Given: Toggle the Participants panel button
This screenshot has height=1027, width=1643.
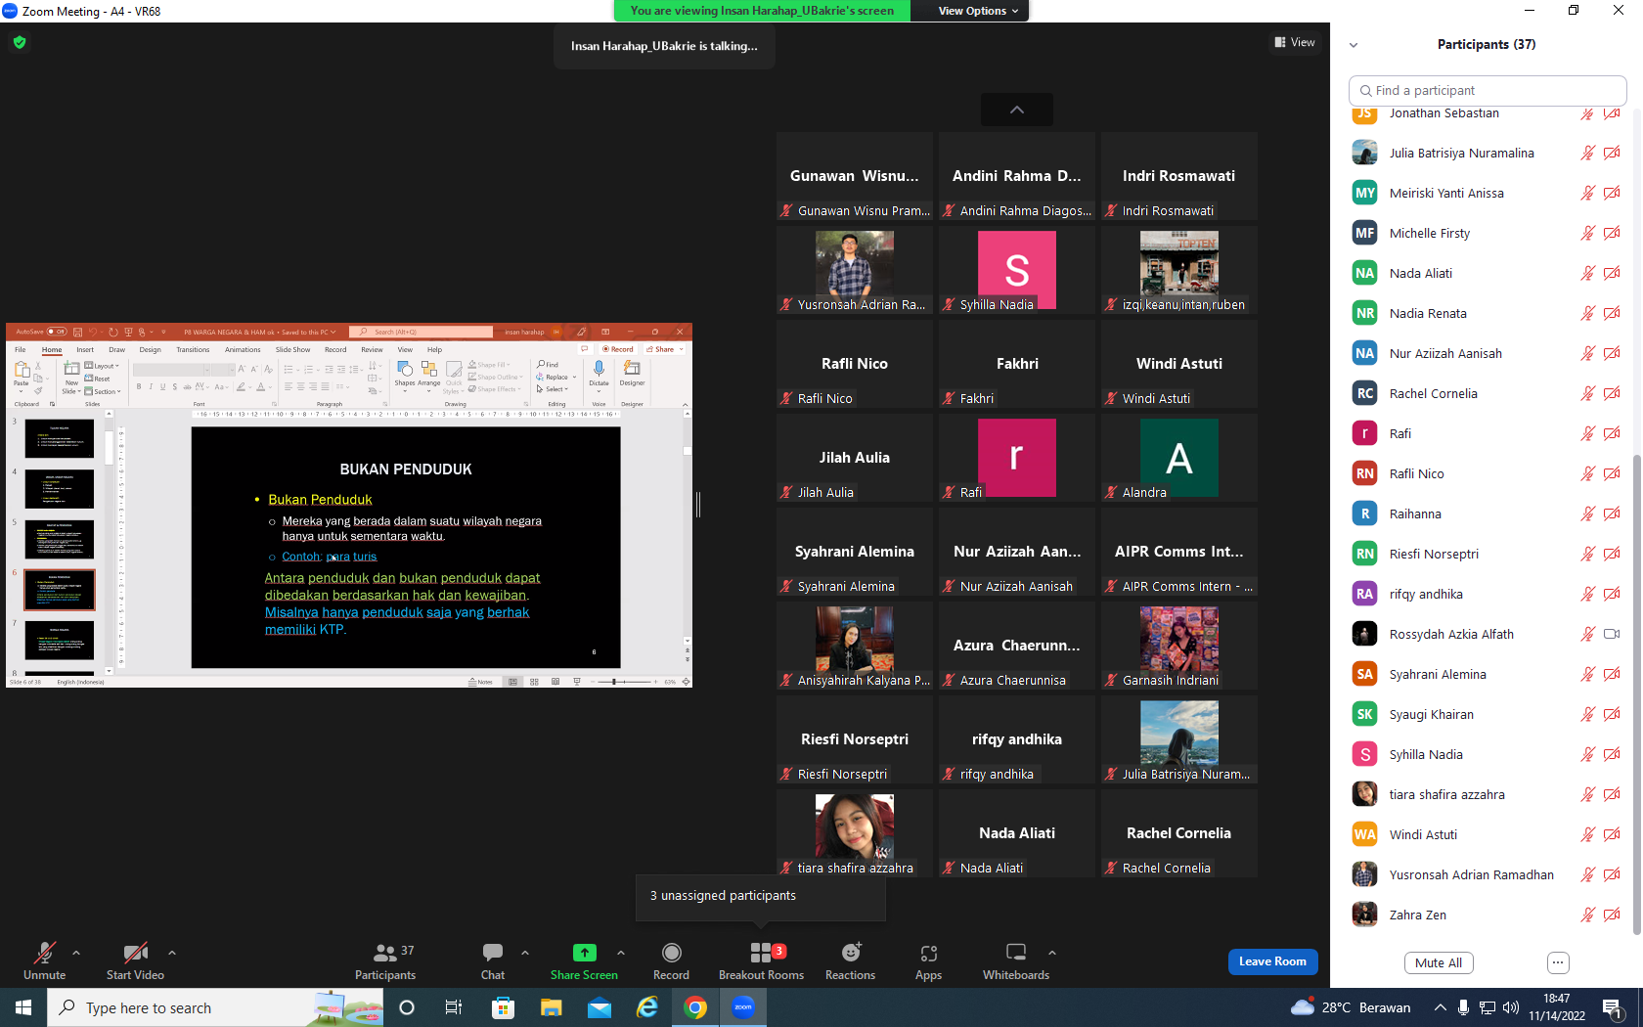Looking at the screenshot, I should (x=385, y=960).
